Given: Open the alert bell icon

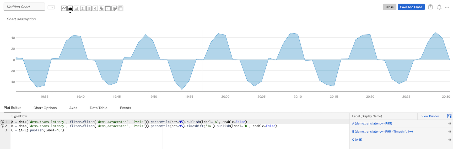Looking at the screenshot, I should pos(439,7).
